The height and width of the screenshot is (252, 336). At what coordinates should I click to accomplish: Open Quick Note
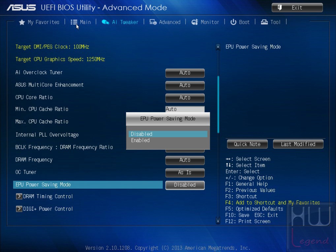pyautogui.click(x=247, y=144)
